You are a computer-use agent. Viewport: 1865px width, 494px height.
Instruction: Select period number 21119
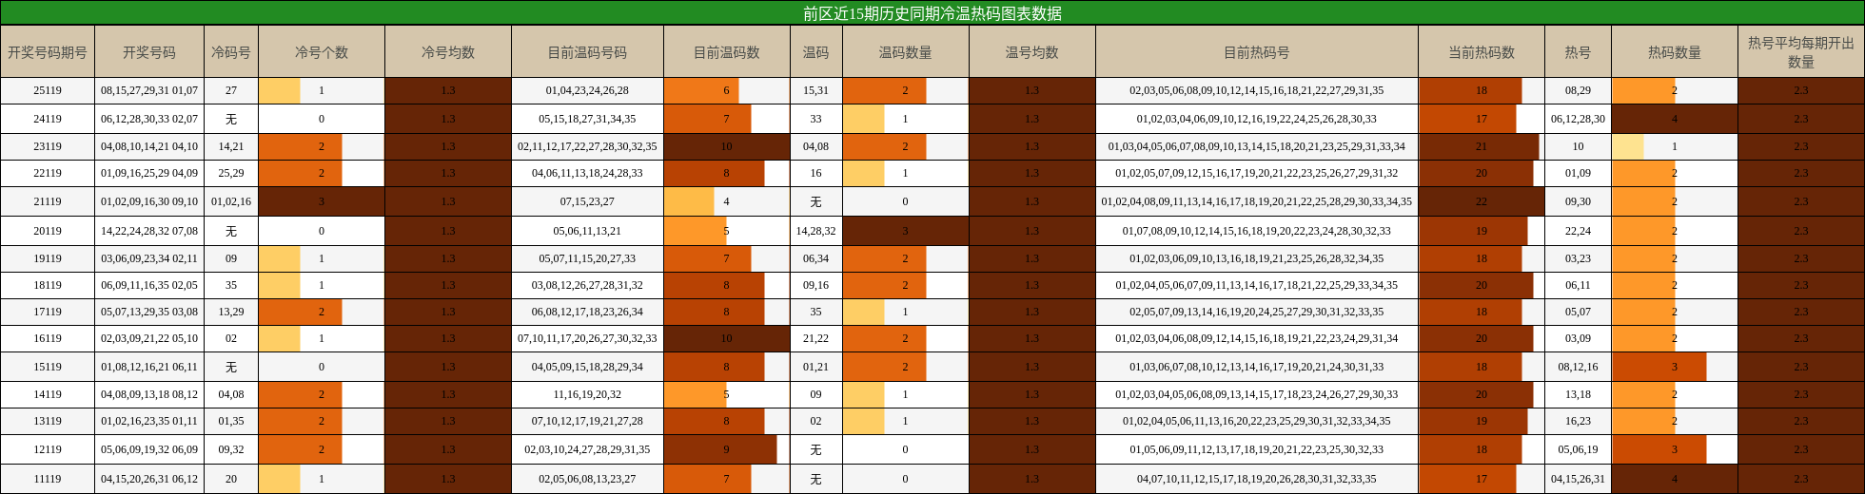click(48, 201)
